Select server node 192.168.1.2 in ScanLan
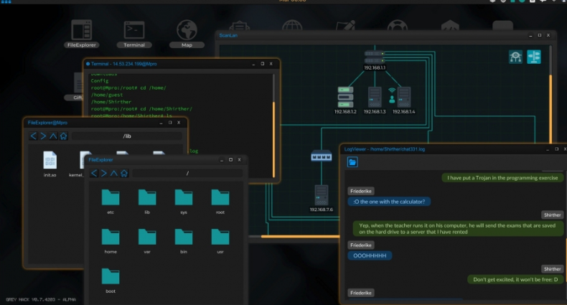 tap(345, 100)
